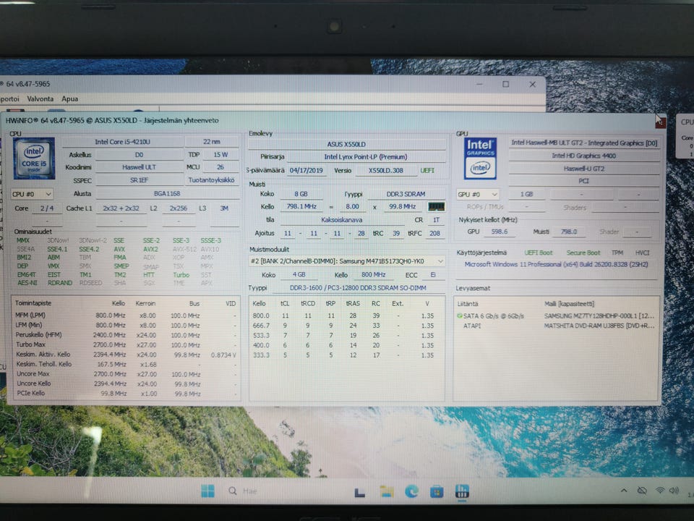The width and height of the screenshot is (694, 521).
Task: Click the BIOS date 04/17/2019 field
Action: (x=307, y=171)
